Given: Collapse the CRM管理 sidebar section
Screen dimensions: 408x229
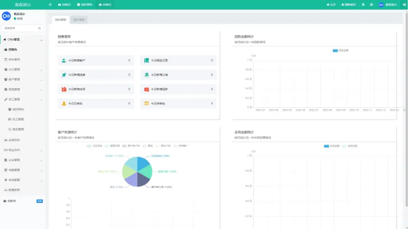Looking at the screenshot, I should tap(23, 39).
